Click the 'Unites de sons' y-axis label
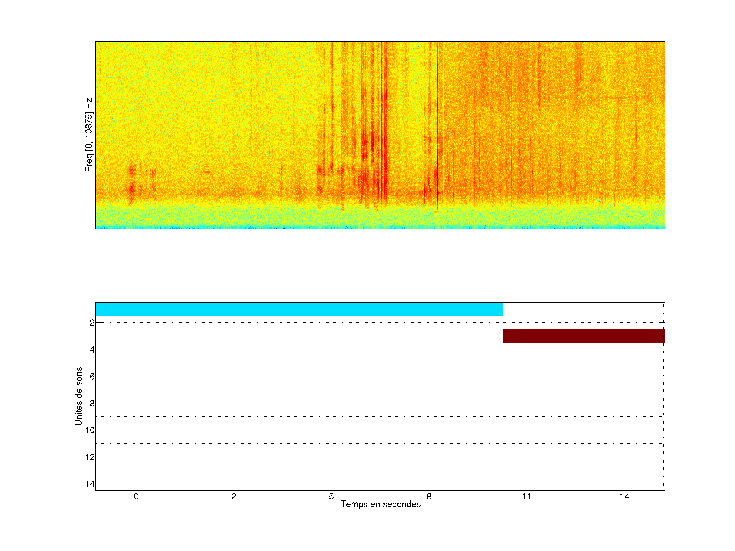Image resolution: width=735 pixels, height=551 pixels. (x=78, y=396)
